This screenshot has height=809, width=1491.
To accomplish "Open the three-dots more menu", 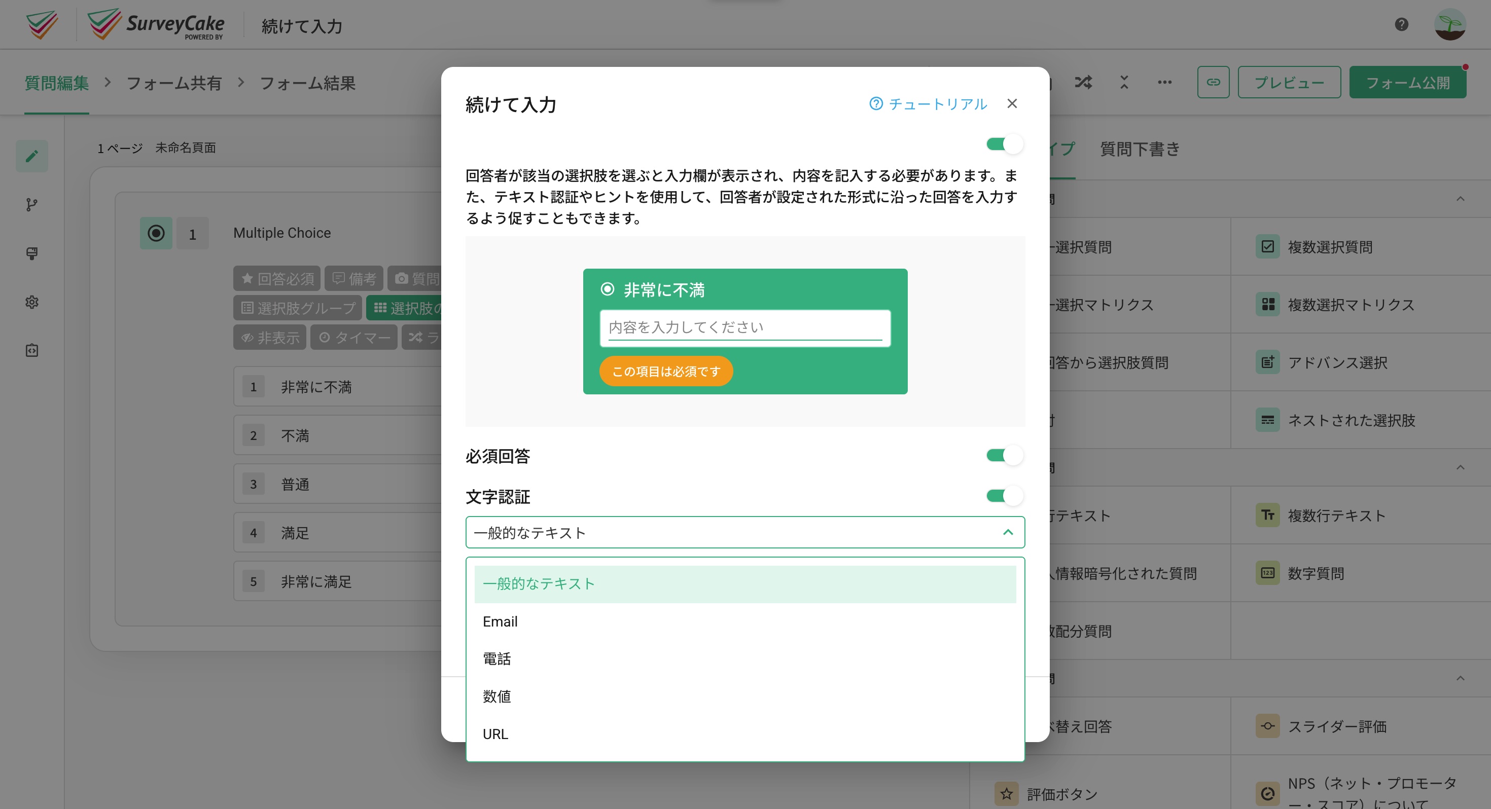I will pyautogui.click(x=1164, y=82).
